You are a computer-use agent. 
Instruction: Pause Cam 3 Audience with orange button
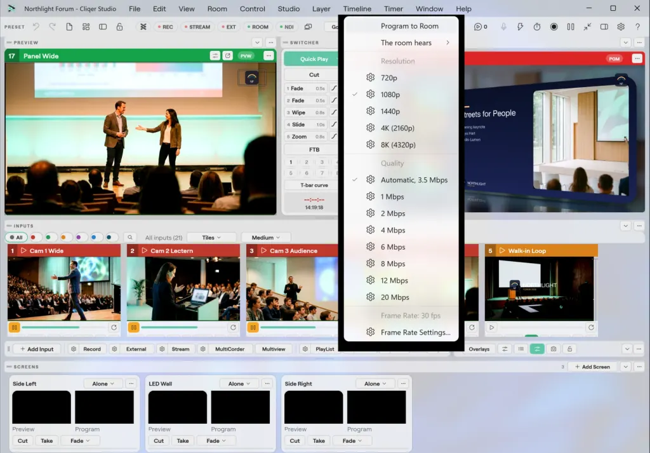(x=253, y=327)
